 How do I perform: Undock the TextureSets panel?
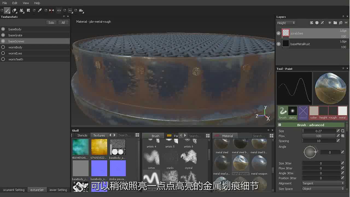[64, 16]
